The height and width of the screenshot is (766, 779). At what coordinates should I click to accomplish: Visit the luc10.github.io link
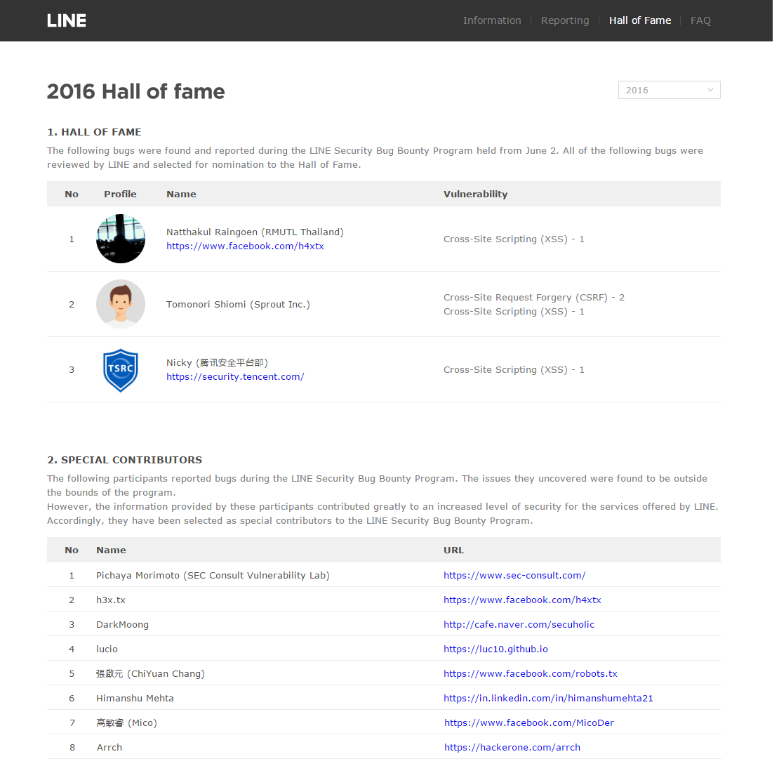click(495, 649)
